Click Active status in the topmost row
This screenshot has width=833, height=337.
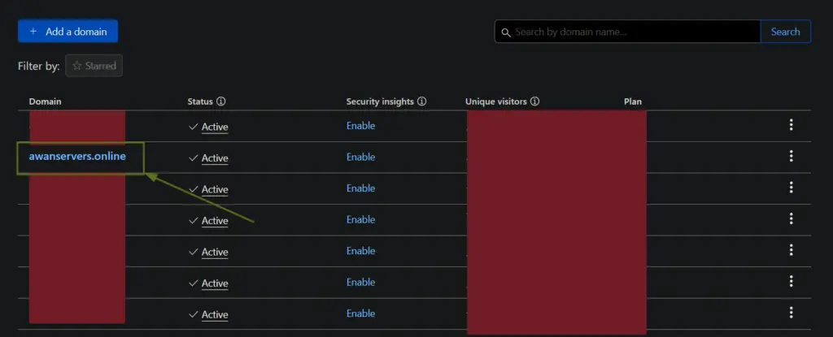[215, 127]
